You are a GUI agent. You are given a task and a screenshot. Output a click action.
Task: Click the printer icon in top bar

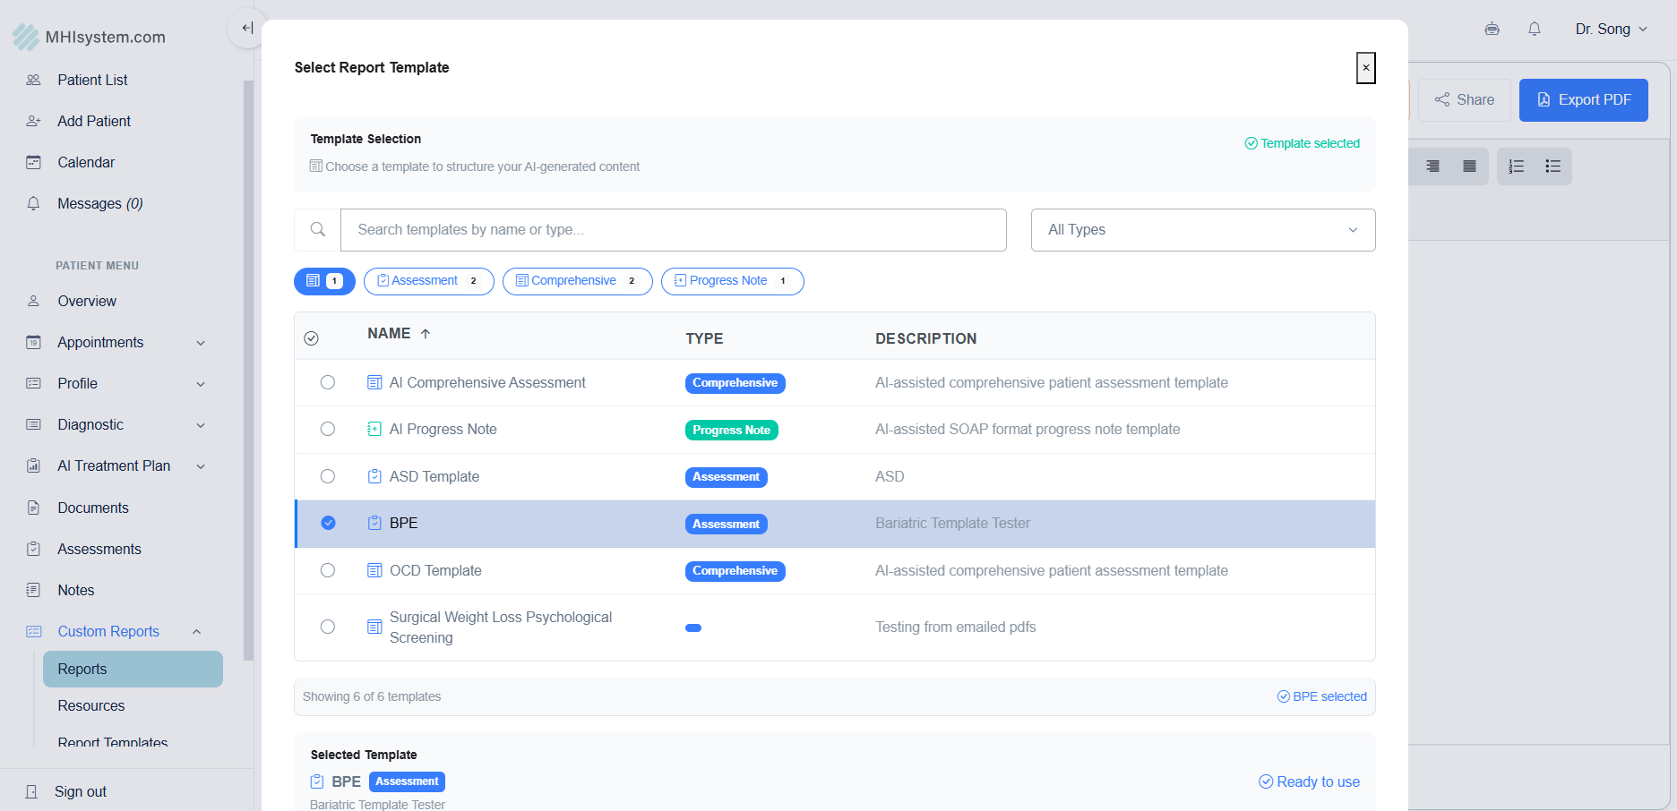click(x=1492, y=29)
